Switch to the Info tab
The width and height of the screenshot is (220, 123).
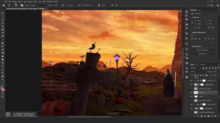[199, 10]
